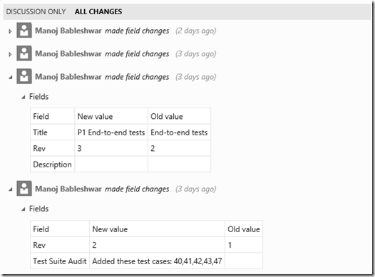Select the 'P1 End-to-end tests' new value cell
Image resolution: width=375 pixels, height=277 pixels.
tap(111, 132)
